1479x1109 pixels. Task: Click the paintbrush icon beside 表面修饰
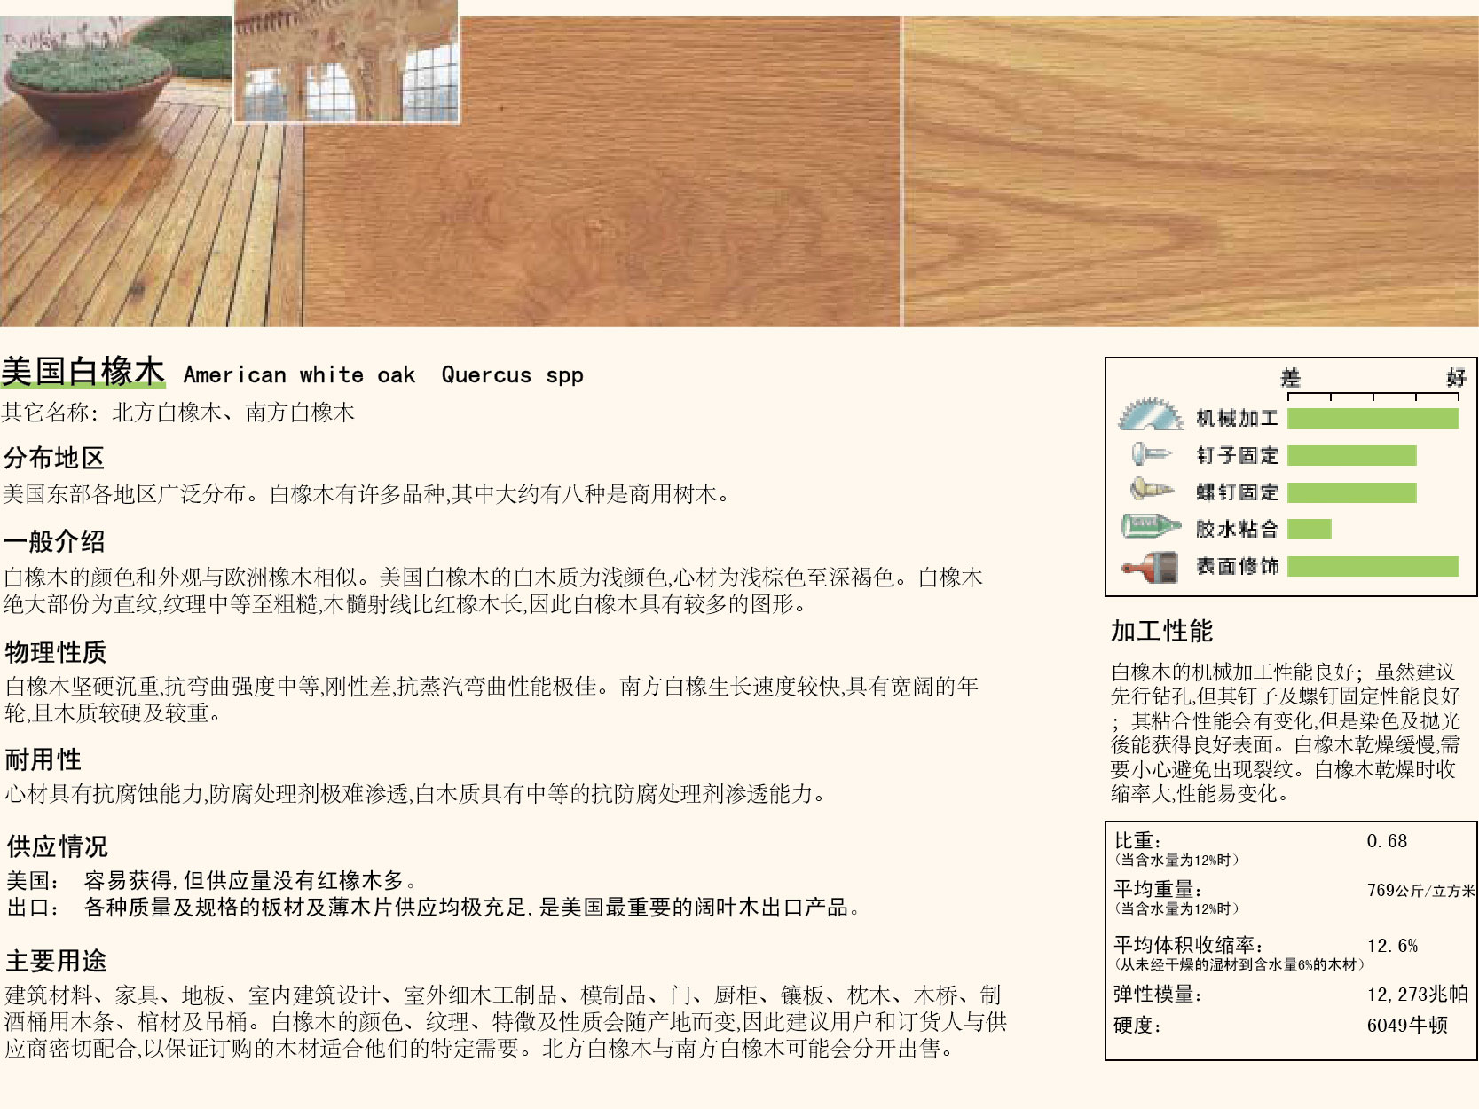(1151, 566)
